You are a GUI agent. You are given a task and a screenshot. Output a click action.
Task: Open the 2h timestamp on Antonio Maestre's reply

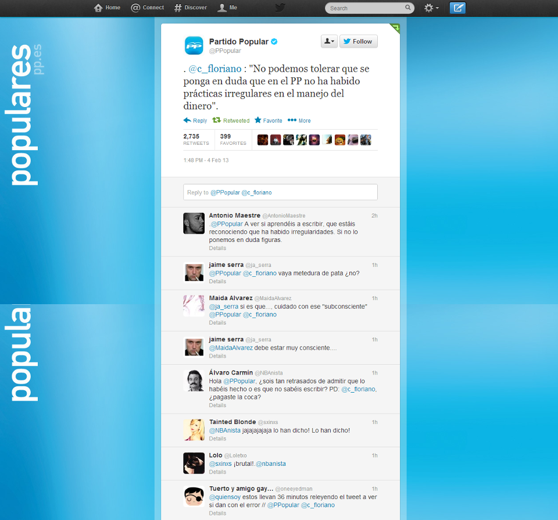pyautogui.click(x=374, y=216)
